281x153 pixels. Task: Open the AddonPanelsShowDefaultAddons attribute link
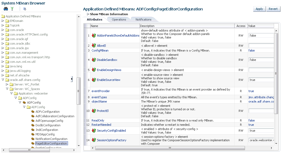click(118, 36)
